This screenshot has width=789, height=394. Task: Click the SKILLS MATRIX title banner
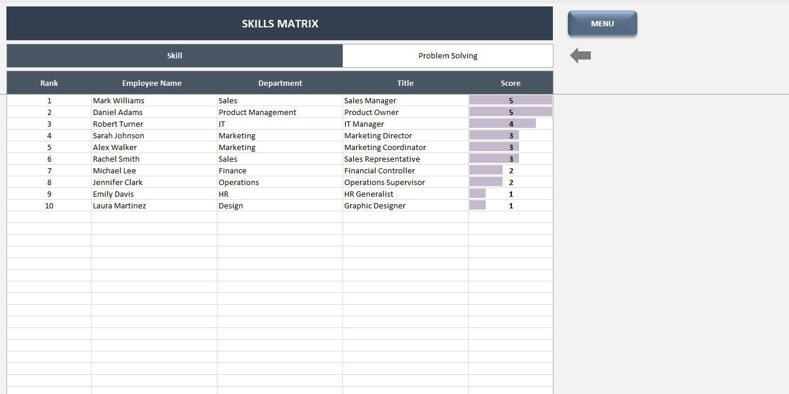click(x=279, y=23)
